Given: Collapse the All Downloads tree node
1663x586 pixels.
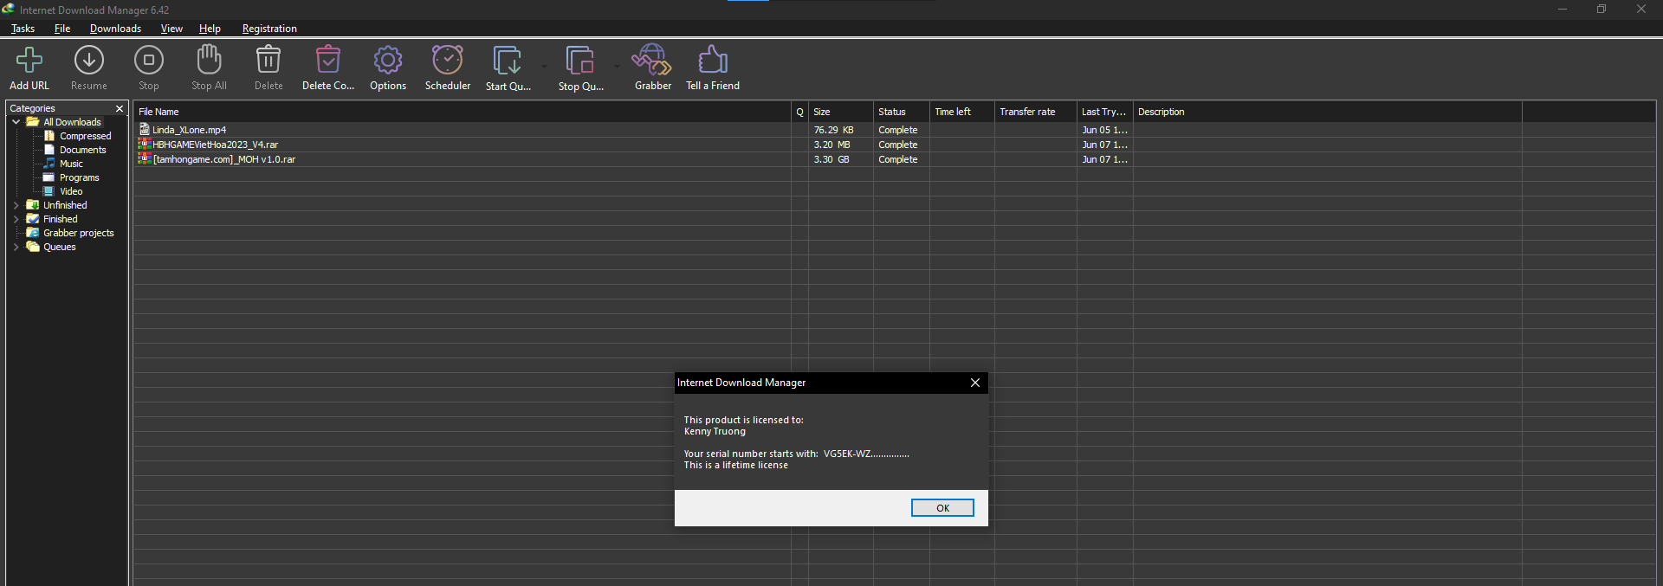Looking at the screenshot, I should point(16,122).
